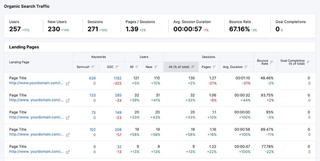Click the Users metric value 257
The image size is (320, 161).
click(15, 29)
